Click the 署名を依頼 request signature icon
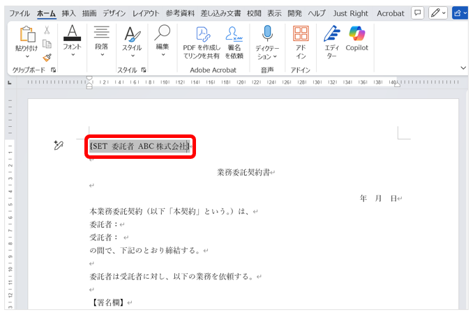 [234, 33]
